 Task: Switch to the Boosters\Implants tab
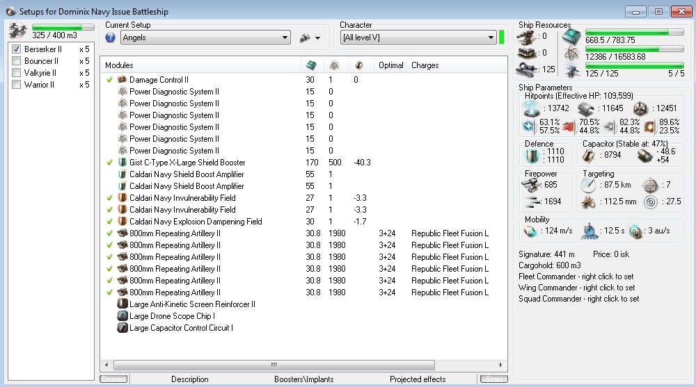(x=304, y=379)
